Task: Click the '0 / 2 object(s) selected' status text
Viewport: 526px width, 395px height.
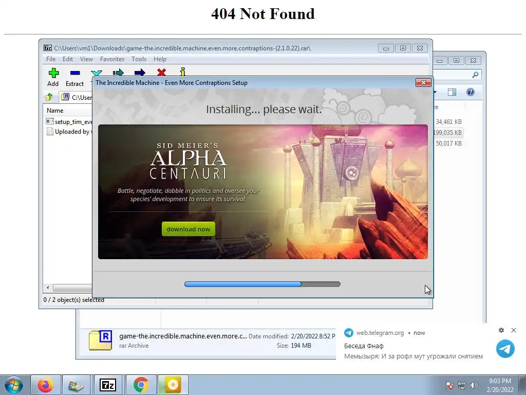Action: click(74, 300)
